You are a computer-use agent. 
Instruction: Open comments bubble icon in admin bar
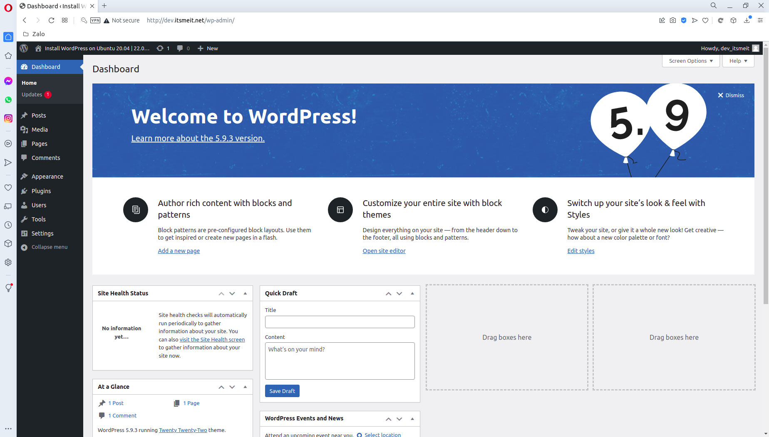tap(183, 48)
